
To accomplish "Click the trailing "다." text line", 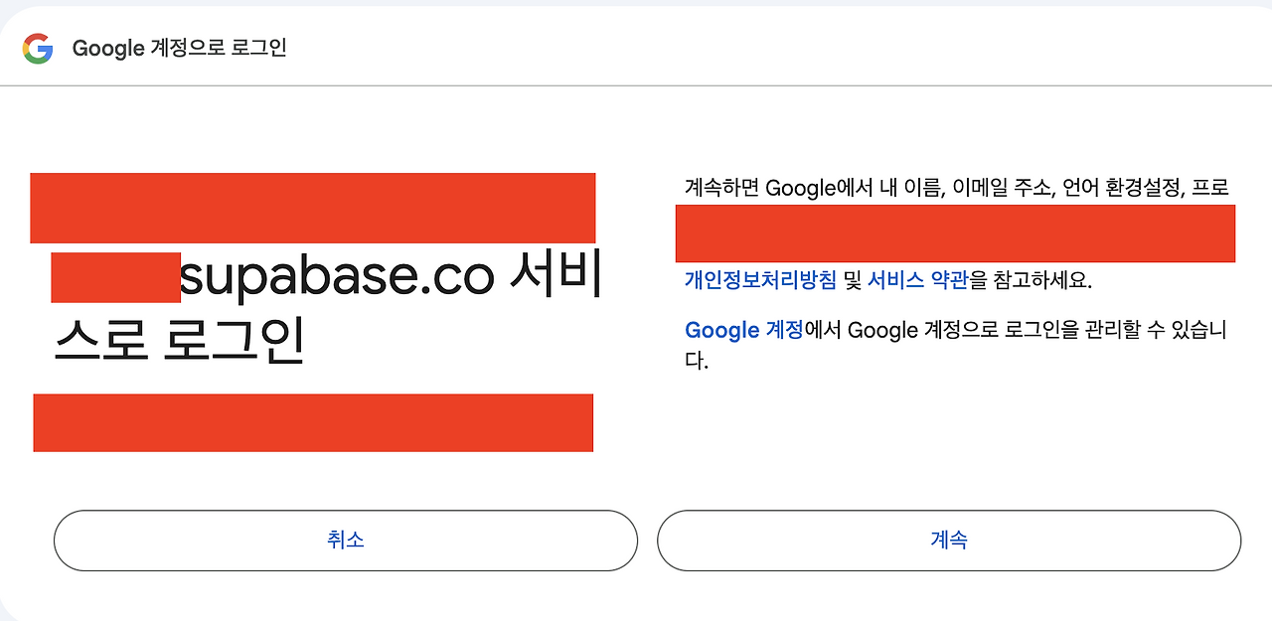I will [696, 361].
